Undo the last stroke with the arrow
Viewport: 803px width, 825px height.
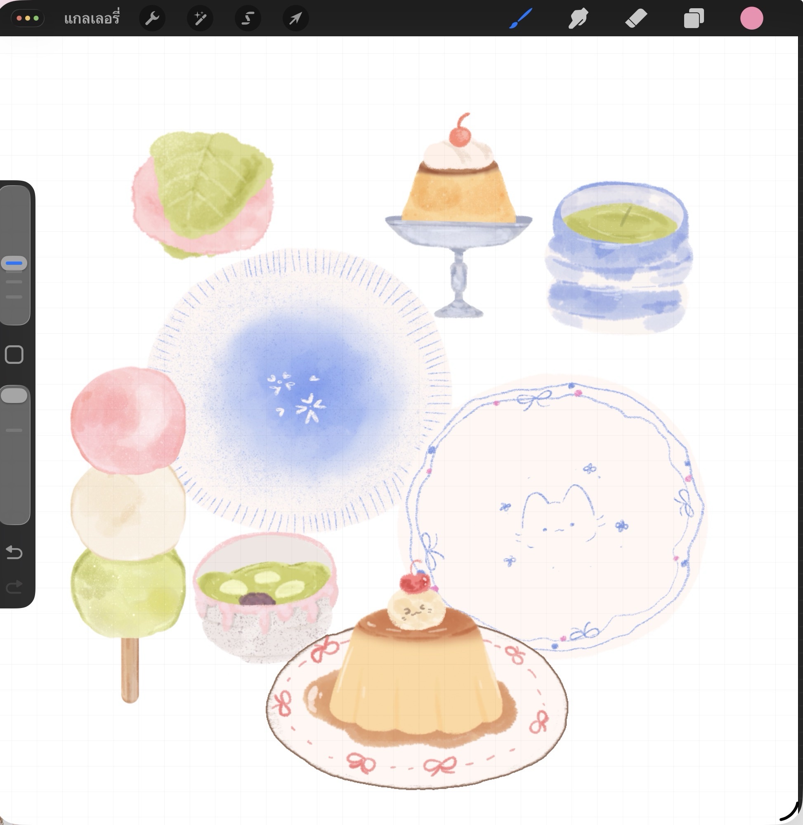pyautogui.click(x=14, y=552)
